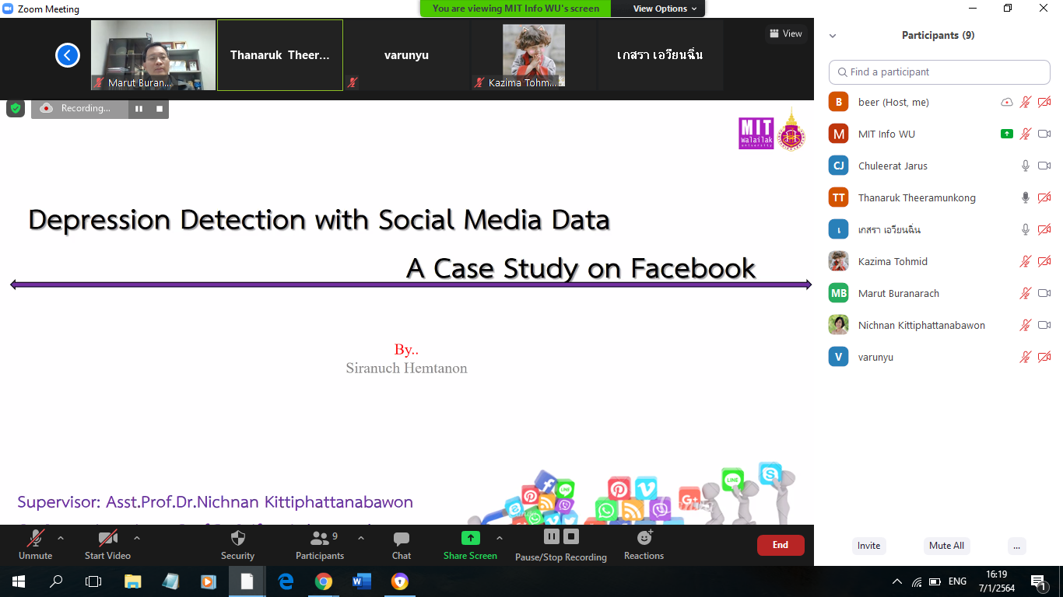Open the Participants list icon
Image resolution: width=1063 pixels, height=597 pixels.
tap(320, 538)
